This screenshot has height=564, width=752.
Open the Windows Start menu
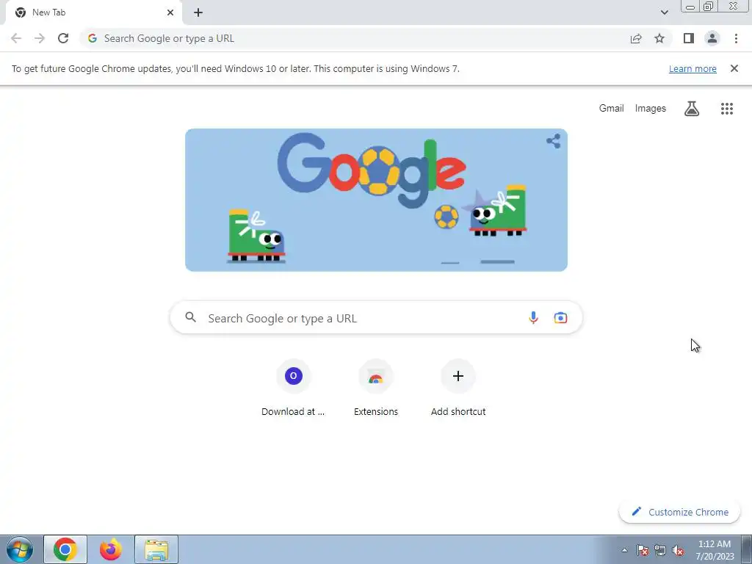click(20, 549)
